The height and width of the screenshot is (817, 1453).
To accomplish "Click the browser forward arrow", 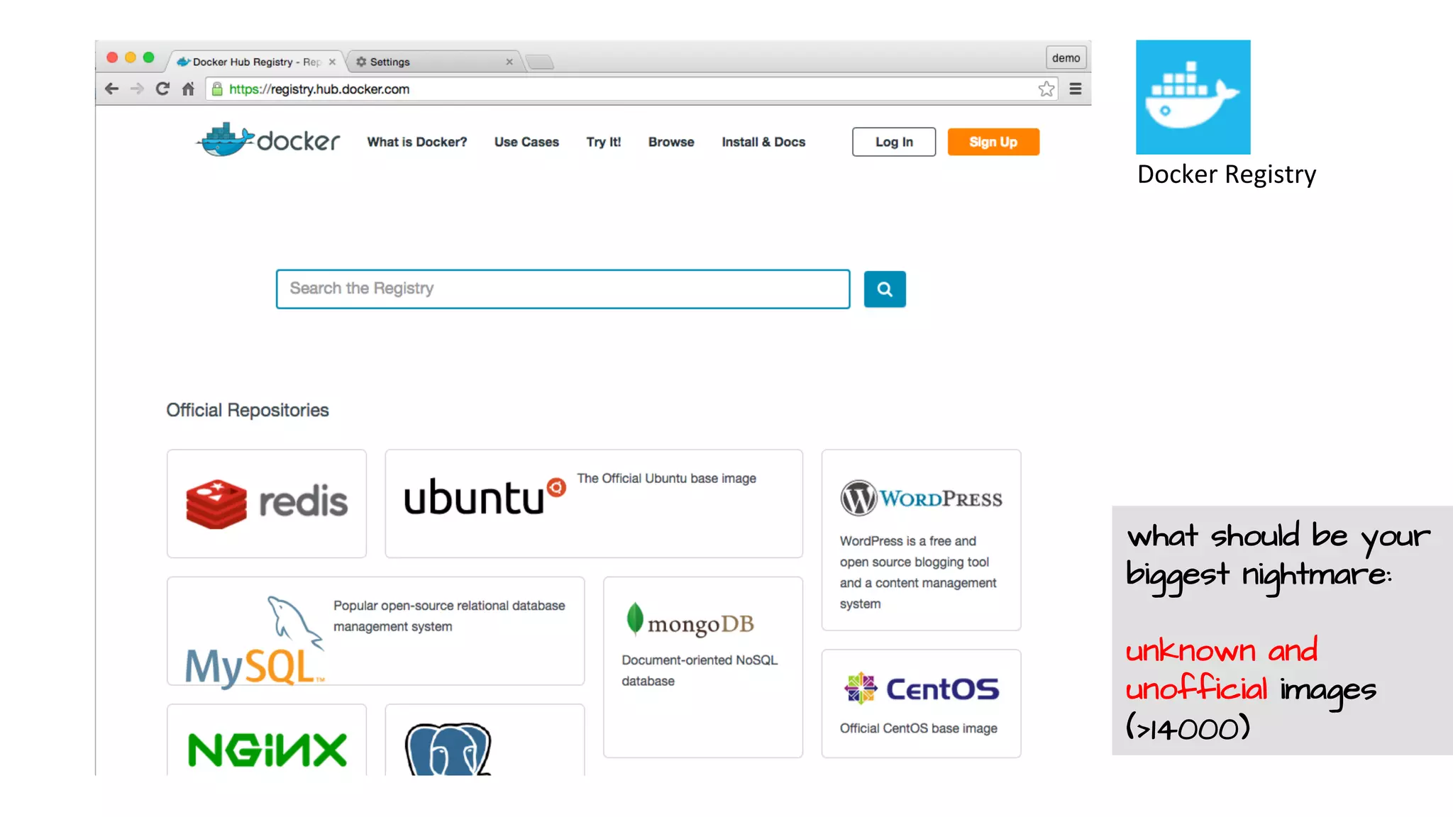I will coord(137,89).
